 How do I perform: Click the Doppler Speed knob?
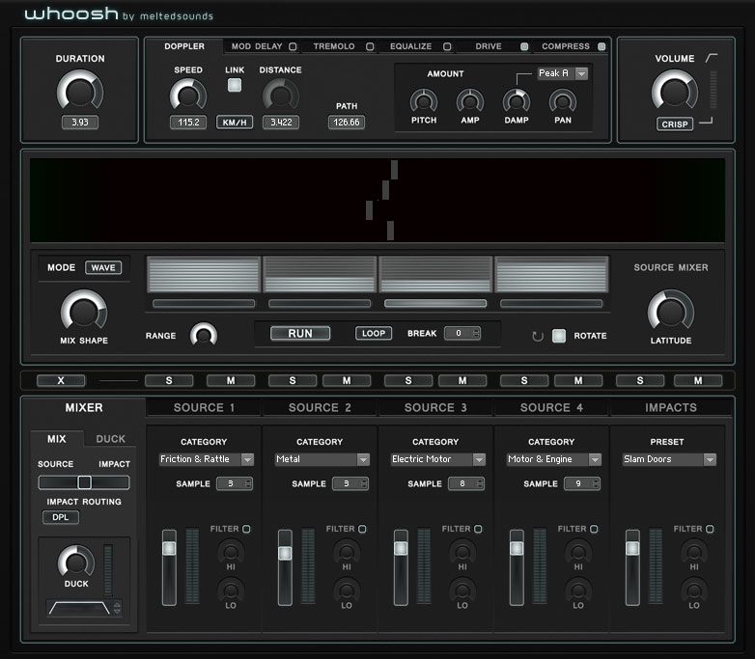(187, 95)
